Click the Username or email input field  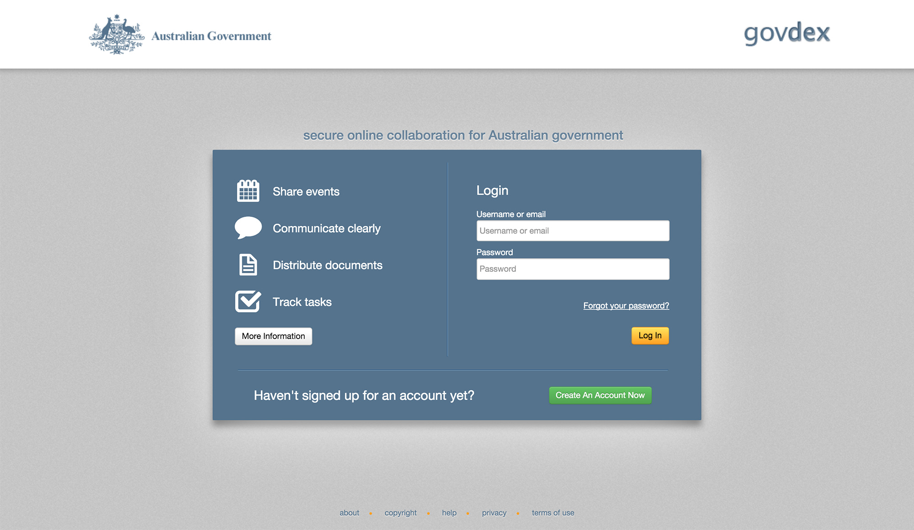[573, 230]
